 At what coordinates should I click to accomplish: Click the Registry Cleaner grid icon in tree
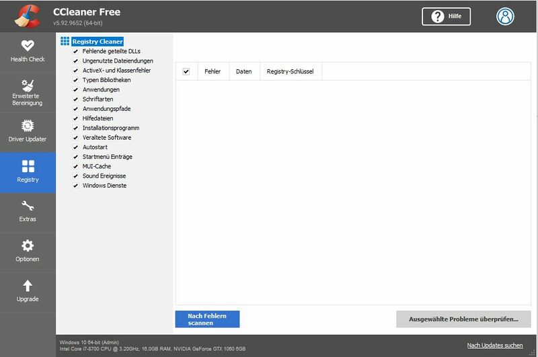pyautogui.click(x=65, y=41)
